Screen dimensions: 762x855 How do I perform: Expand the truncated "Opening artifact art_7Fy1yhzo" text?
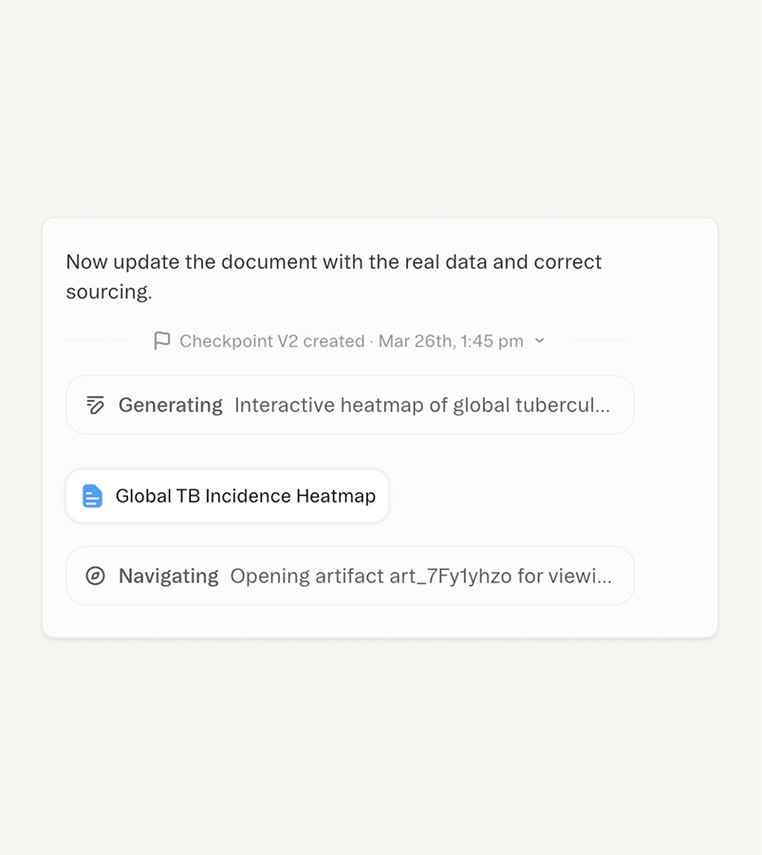coord(420,576)
